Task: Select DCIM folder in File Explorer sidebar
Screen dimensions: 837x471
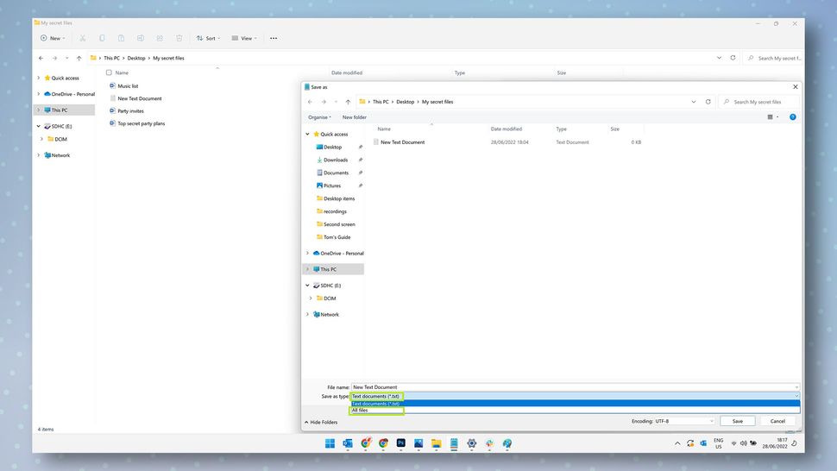Action: 61,139
